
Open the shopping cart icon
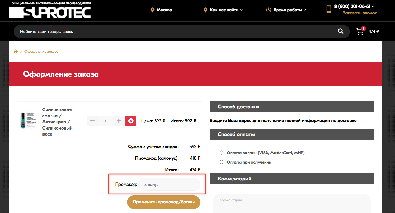click(x=360, y=31)
